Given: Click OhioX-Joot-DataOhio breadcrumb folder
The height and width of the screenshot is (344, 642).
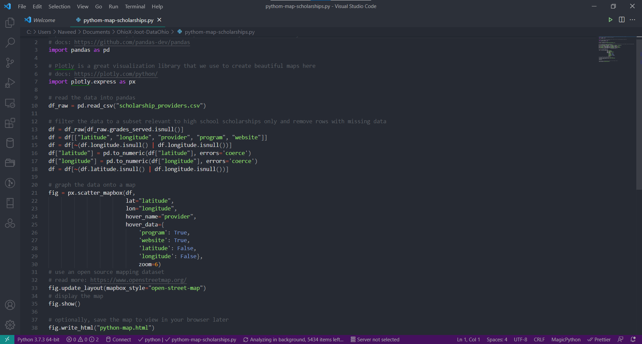Looking at the screenshot, I should pyautogui.click(x=143, y=32).
